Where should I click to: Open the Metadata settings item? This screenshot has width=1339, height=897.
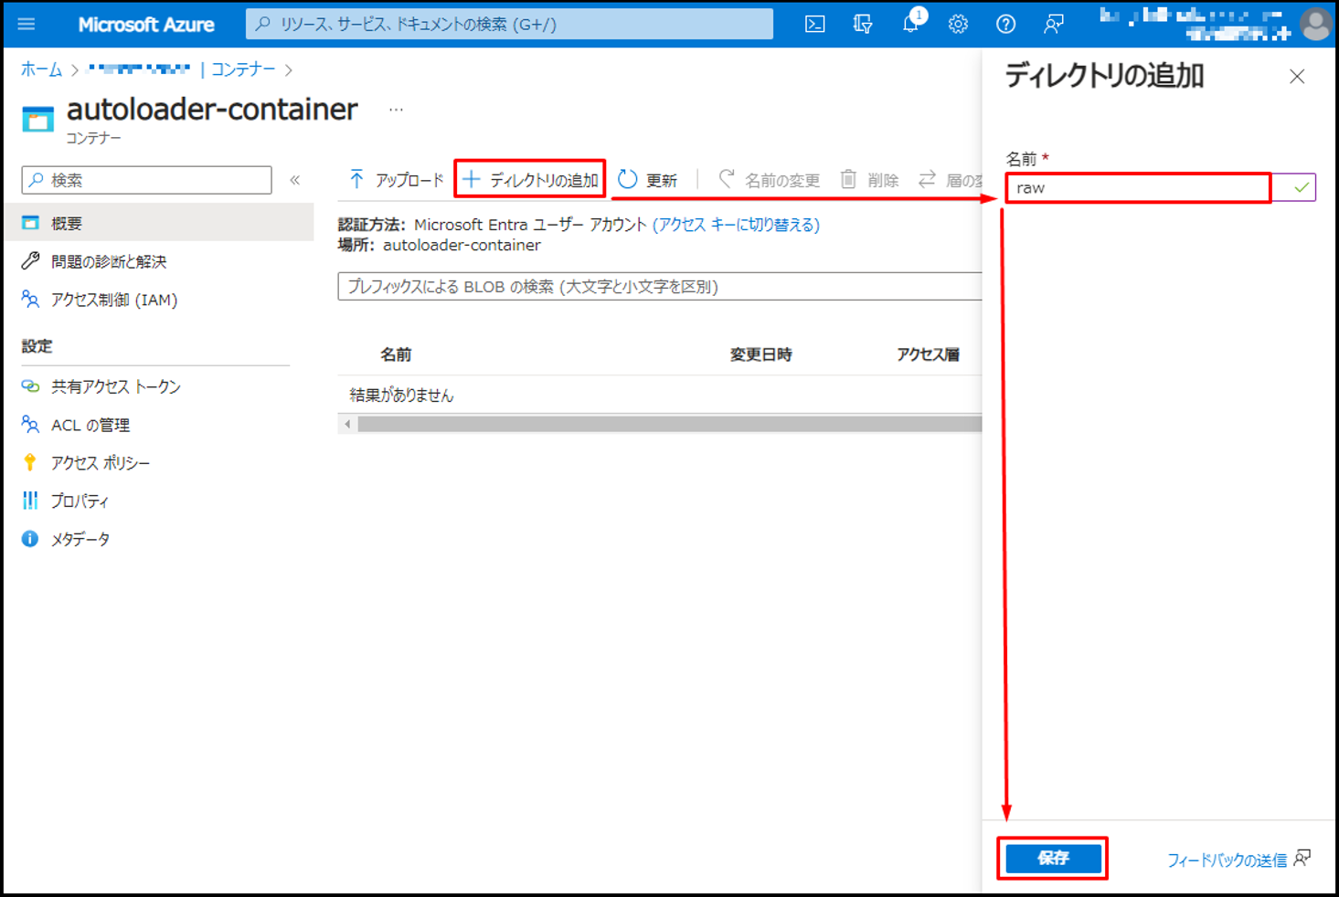[x=80, y=539]
